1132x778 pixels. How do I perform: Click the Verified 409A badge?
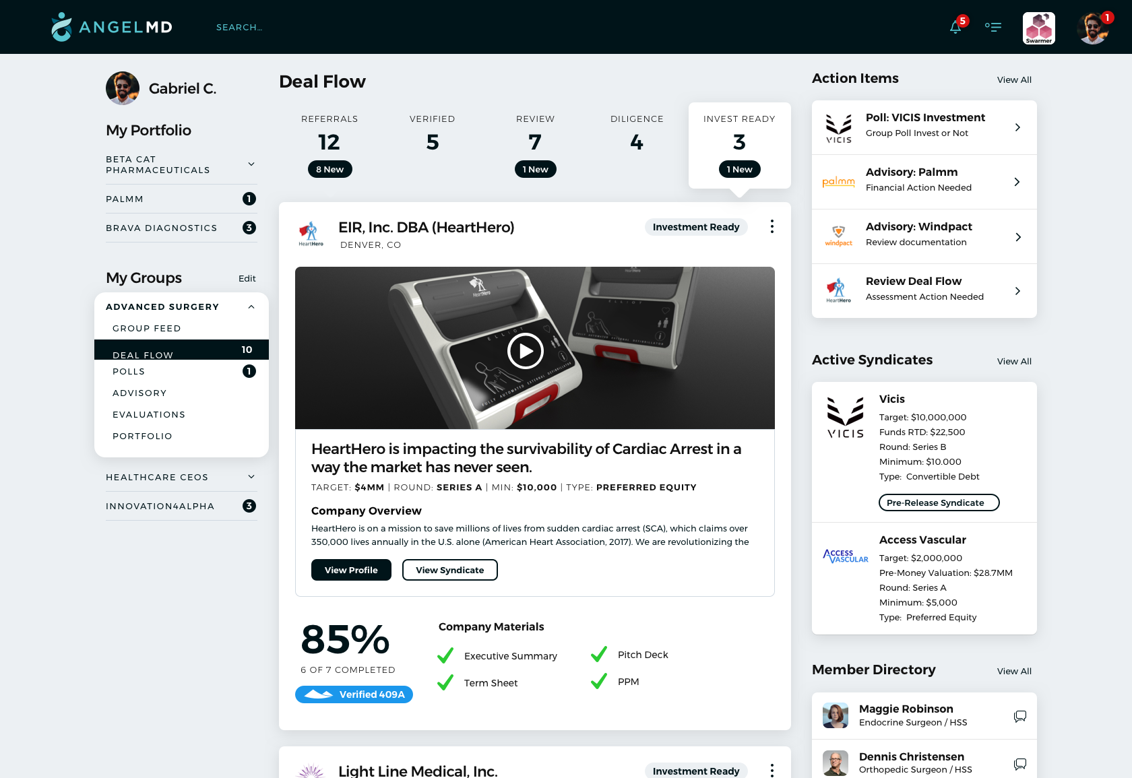[x=354, y=694]
